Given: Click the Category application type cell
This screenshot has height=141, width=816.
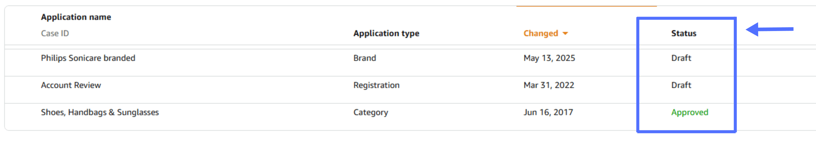Looking at the screenshot, I should pyautogui.click(x=371, y=112).
